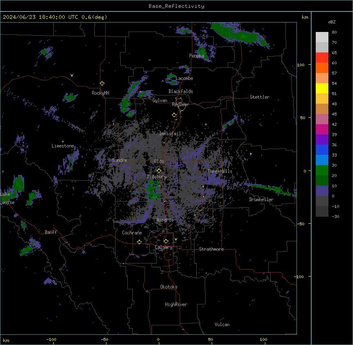Click the RockyMH label on the map
This screenshot has height=345, width=353.
(100, 93)
